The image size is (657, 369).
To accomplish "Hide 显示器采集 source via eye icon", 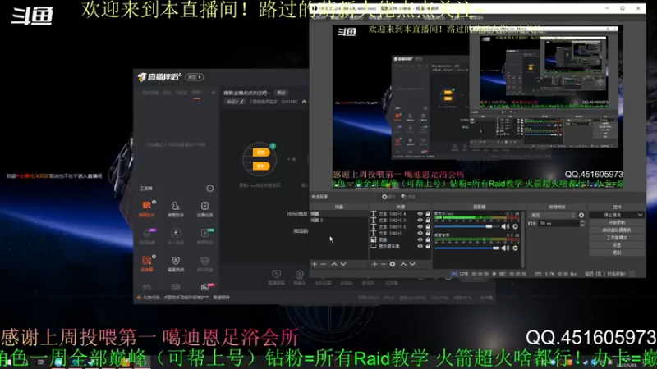I will 420,247.
